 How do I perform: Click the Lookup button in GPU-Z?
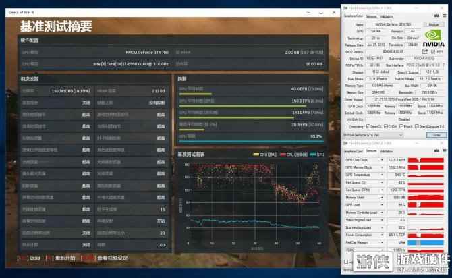pos(434,24)
